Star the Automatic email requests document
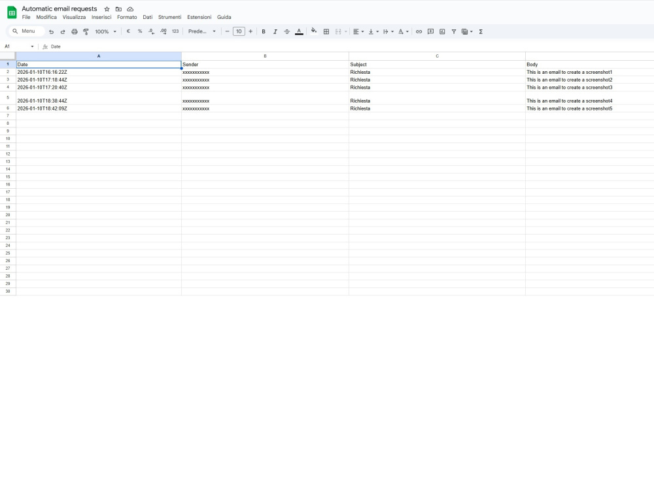The height and width of the screenshot is (490, 654). click(x=107, y=8)
